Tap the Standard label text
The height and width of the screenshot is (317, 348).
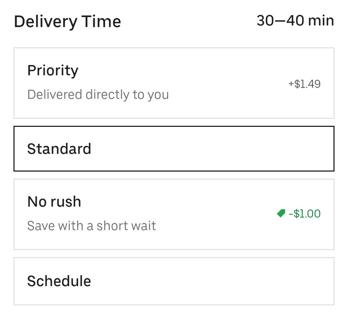point(59,149)
